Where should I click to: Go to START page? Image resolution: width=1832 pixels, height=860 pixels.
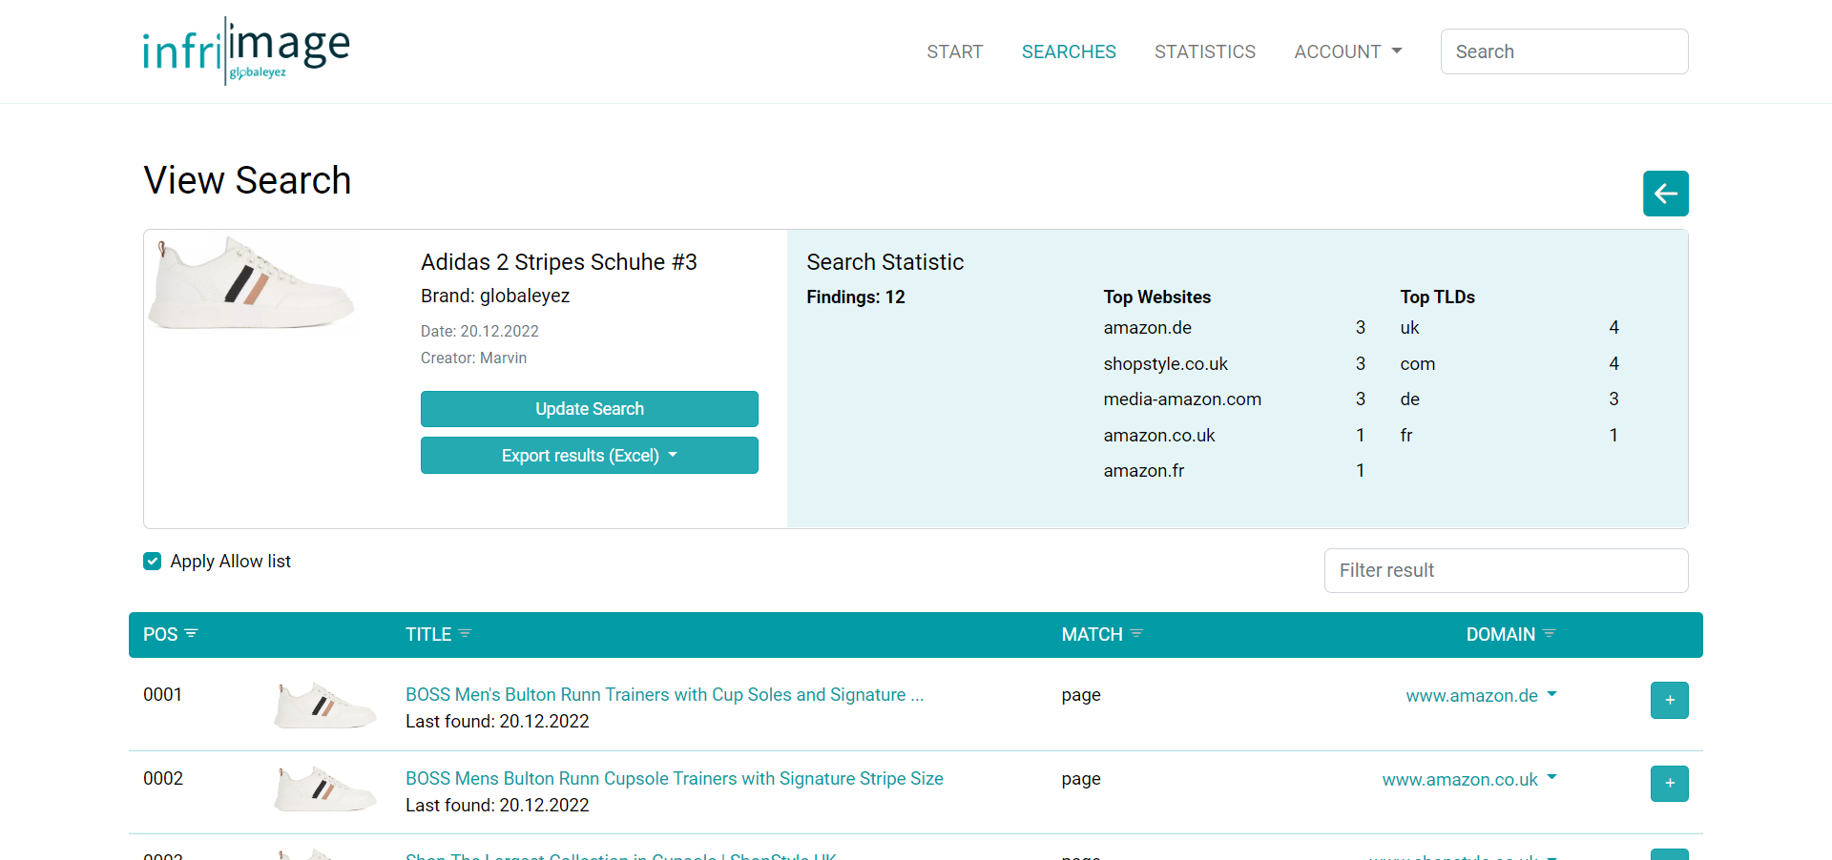click(954, 51)
